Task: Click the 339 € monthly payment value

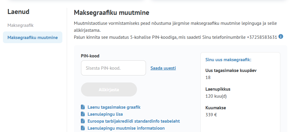Action: (211, 115)
